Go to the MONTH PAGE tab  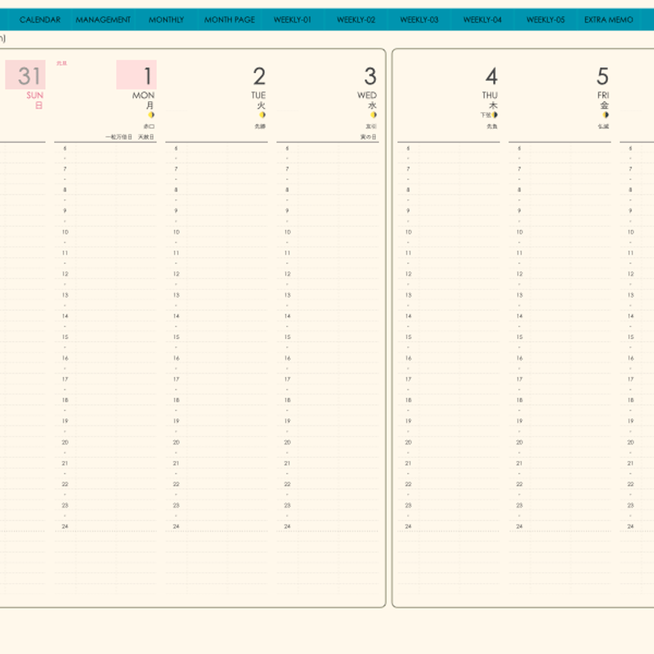pos(230,20)
